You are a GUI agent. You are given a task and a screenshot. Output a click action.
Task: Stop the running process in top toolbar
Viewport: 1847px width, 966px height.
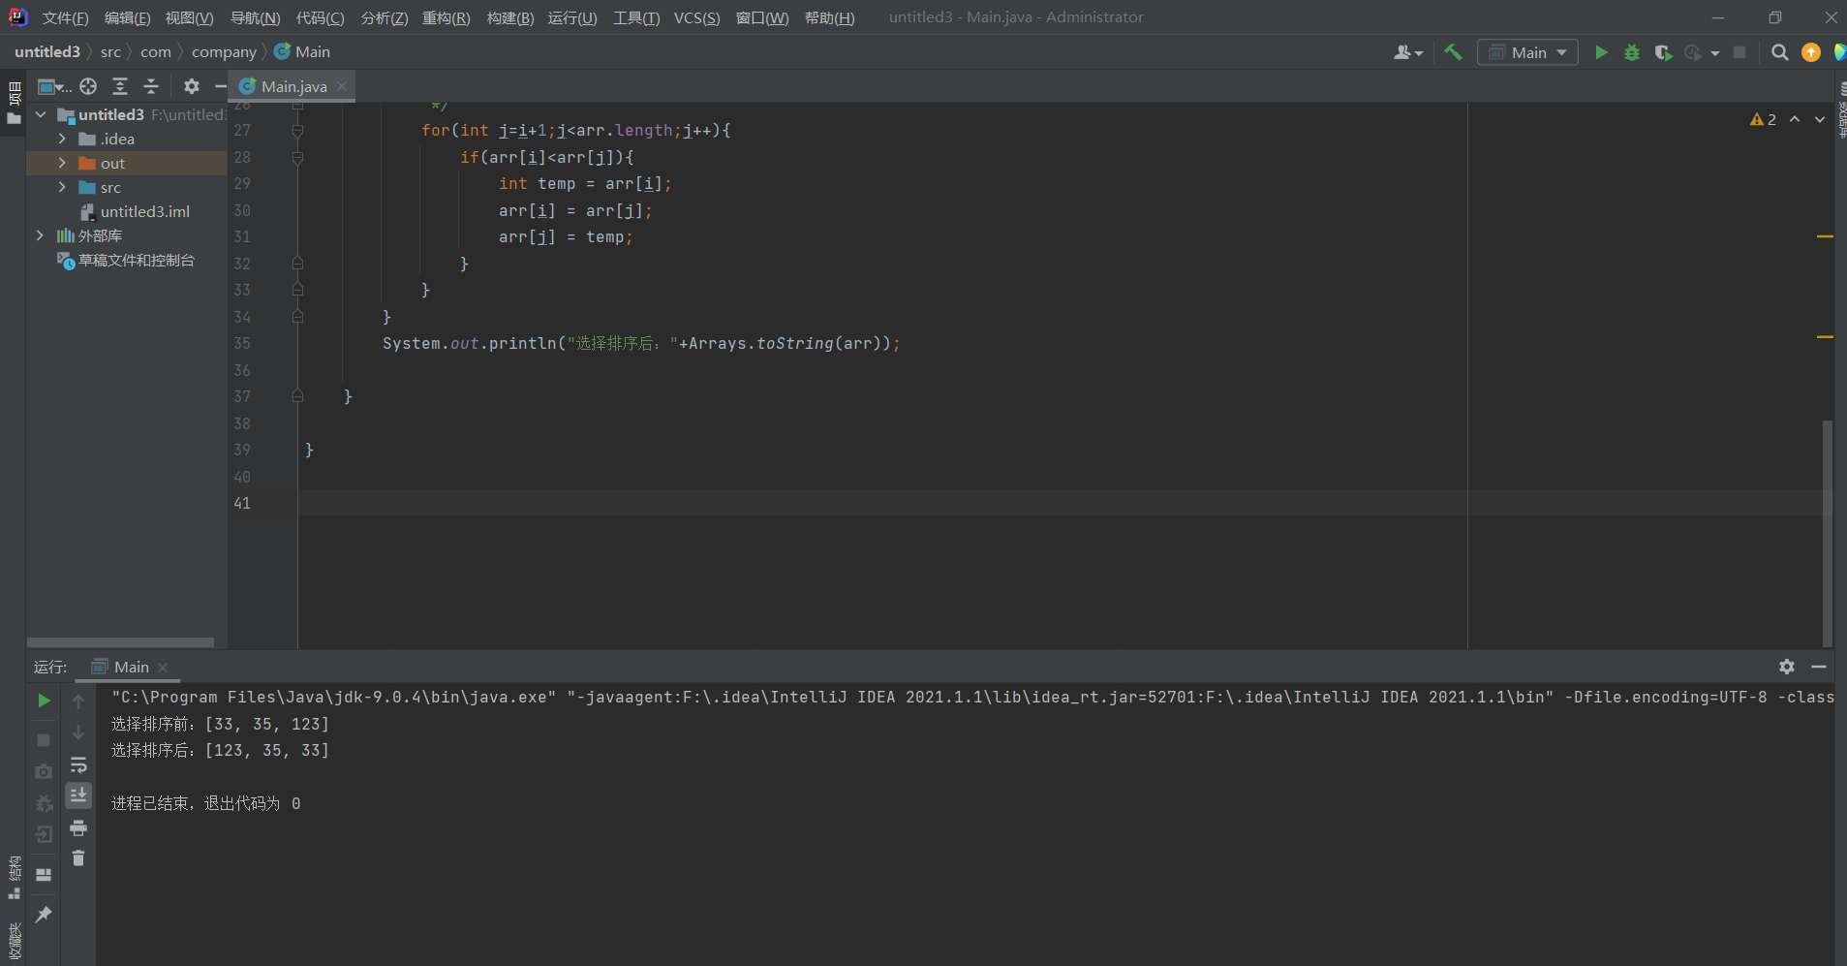(x=1739, y=52)
